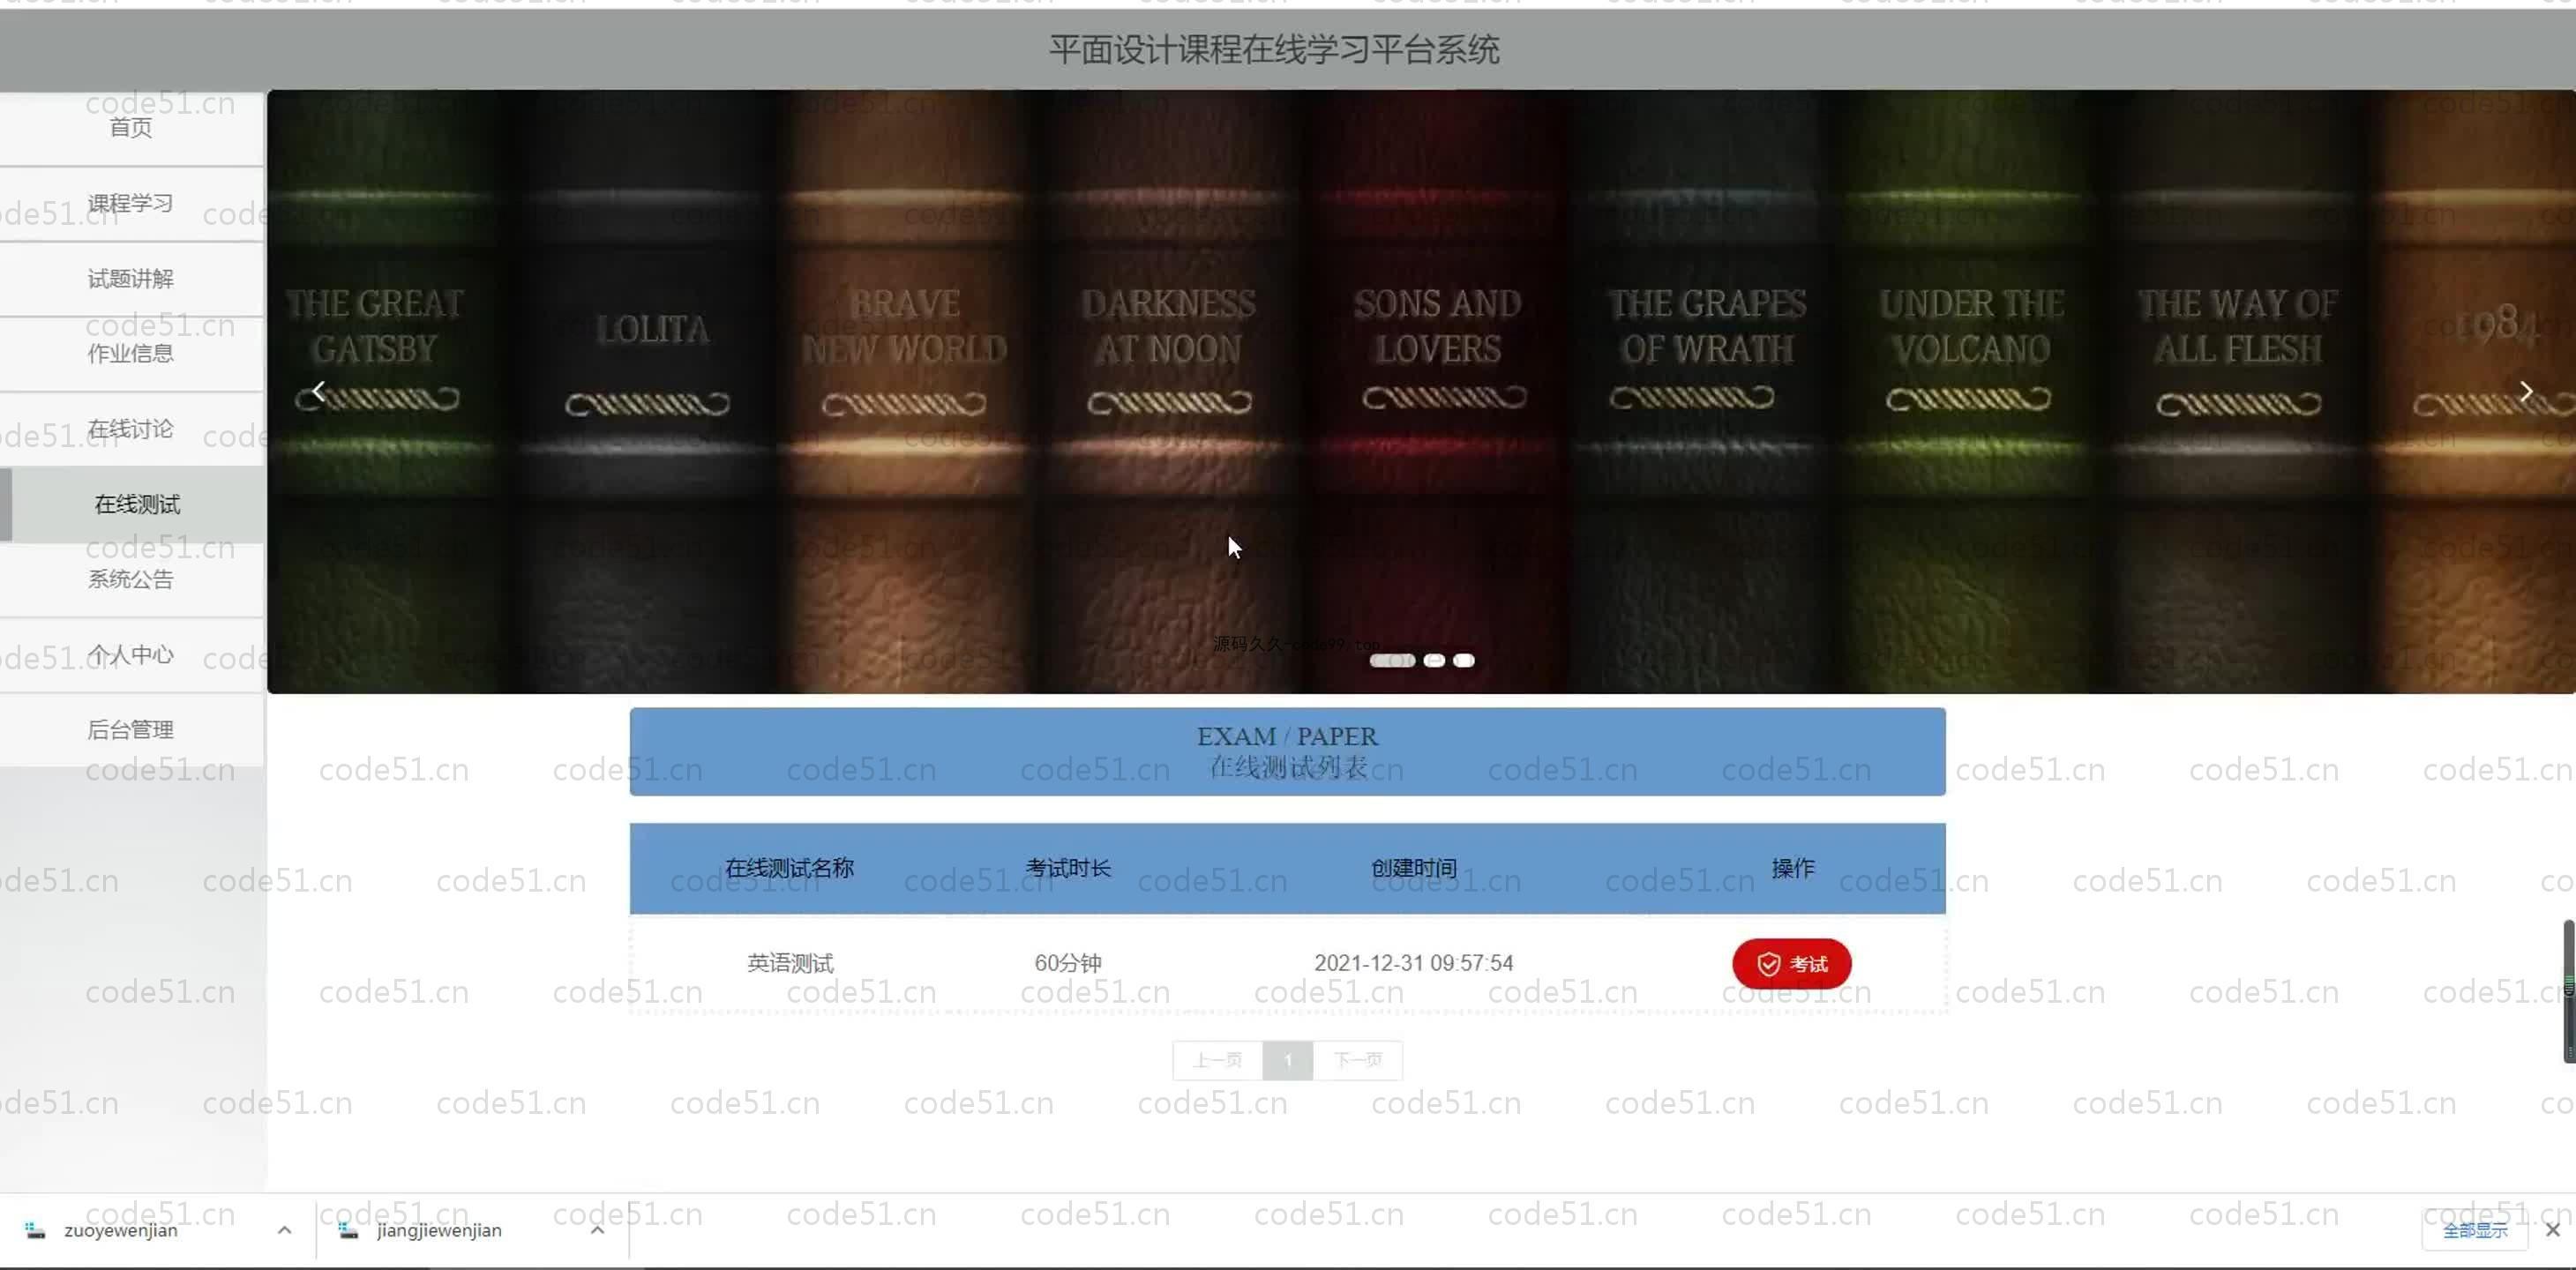Viewport: 2576px width, 1270px height.
Task: Expand options for jiangjiewenjian download
Action: click(x=597, y=1230)
